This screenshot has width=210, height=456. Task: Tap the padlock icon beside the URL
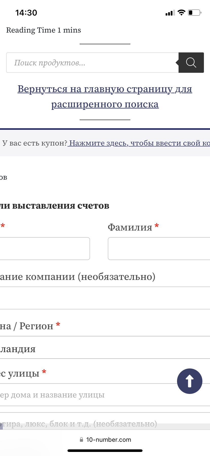(81, 440)
